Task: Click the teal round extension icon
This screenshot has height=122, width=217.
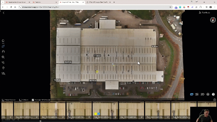Action: [x=180, y=7]
